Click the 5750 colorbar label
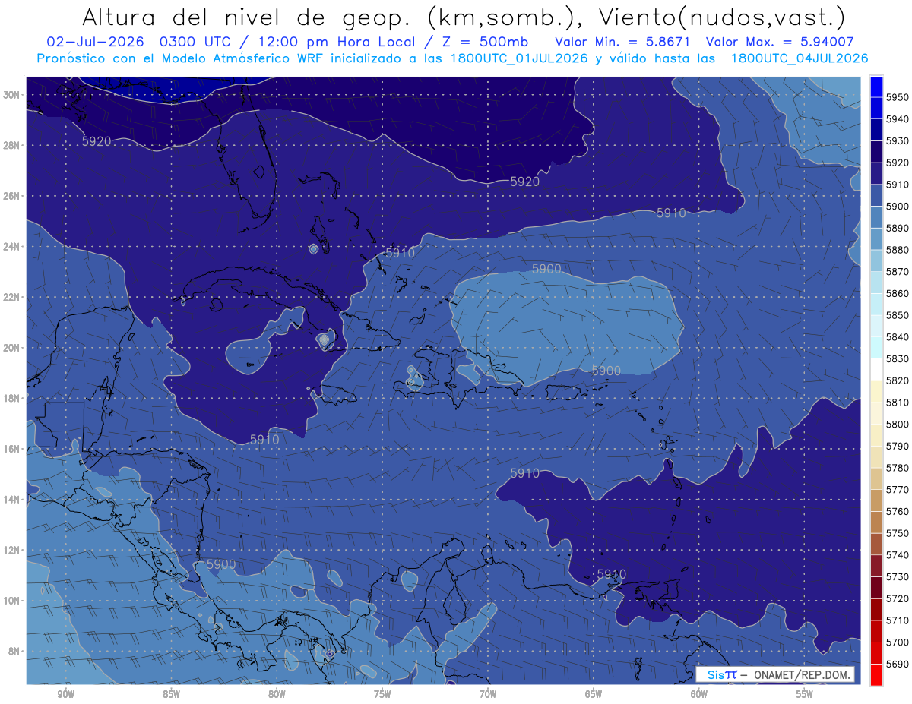912x704 pixels. coord(898,533)
